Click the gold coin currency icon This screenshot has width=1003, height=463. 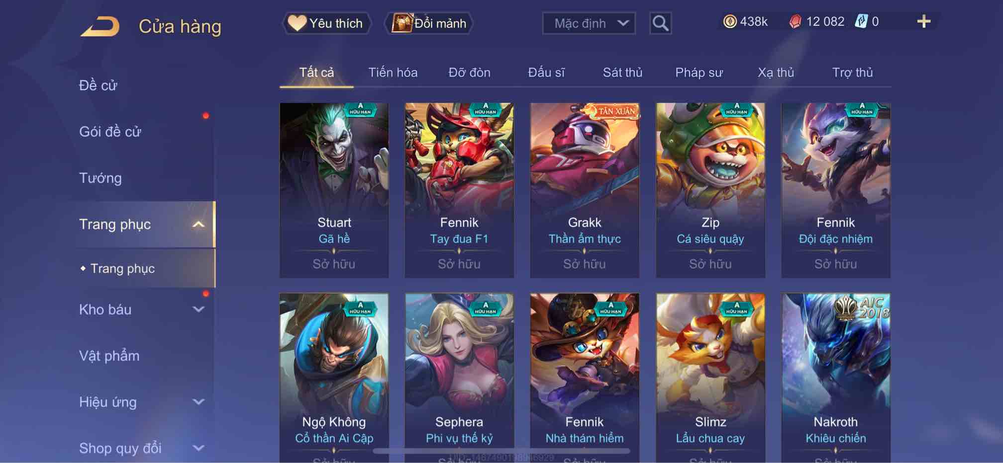(x=729, y=21)
